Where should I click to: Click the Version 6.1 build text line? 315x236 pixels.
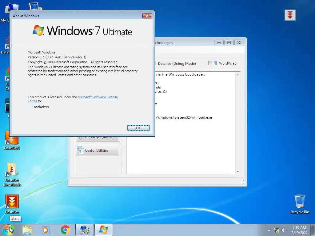[57, 57]
